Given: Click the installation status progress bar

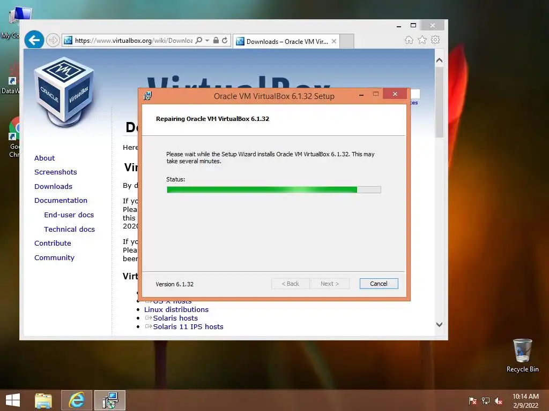Looking at the screenshot, I should click(273, 190).
